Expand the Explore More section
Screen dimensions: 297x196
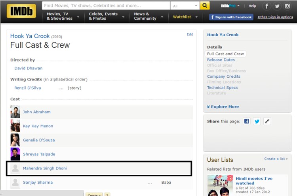223,106
